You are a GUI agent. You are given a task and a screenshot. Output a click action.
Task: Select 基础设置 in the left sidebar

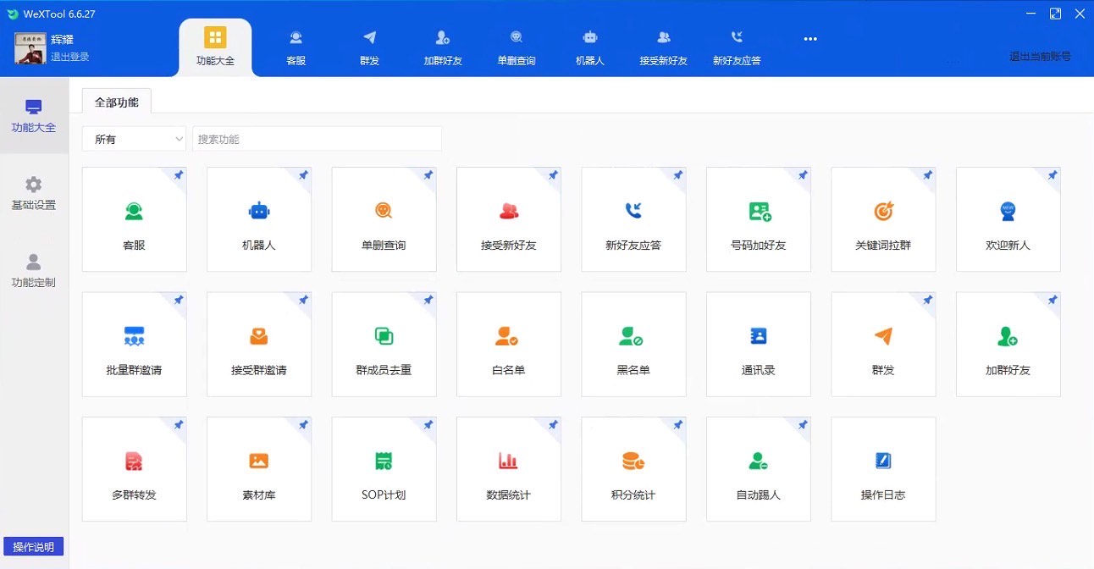[x=34, y=193]
